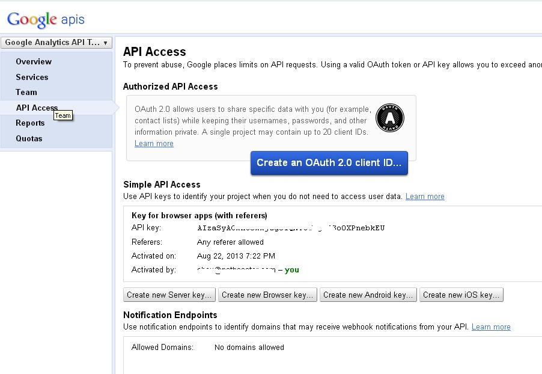Screen dimensions: 542x374
Task: Open Learn more link under OAuth description
Action: click(154, 144)
